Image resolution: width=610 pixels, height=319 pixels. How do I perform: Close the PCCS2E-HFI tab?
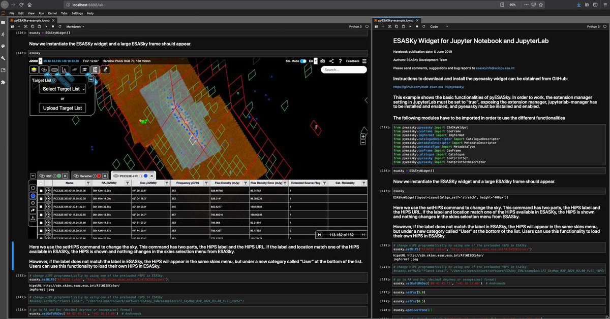pos(151,175)
